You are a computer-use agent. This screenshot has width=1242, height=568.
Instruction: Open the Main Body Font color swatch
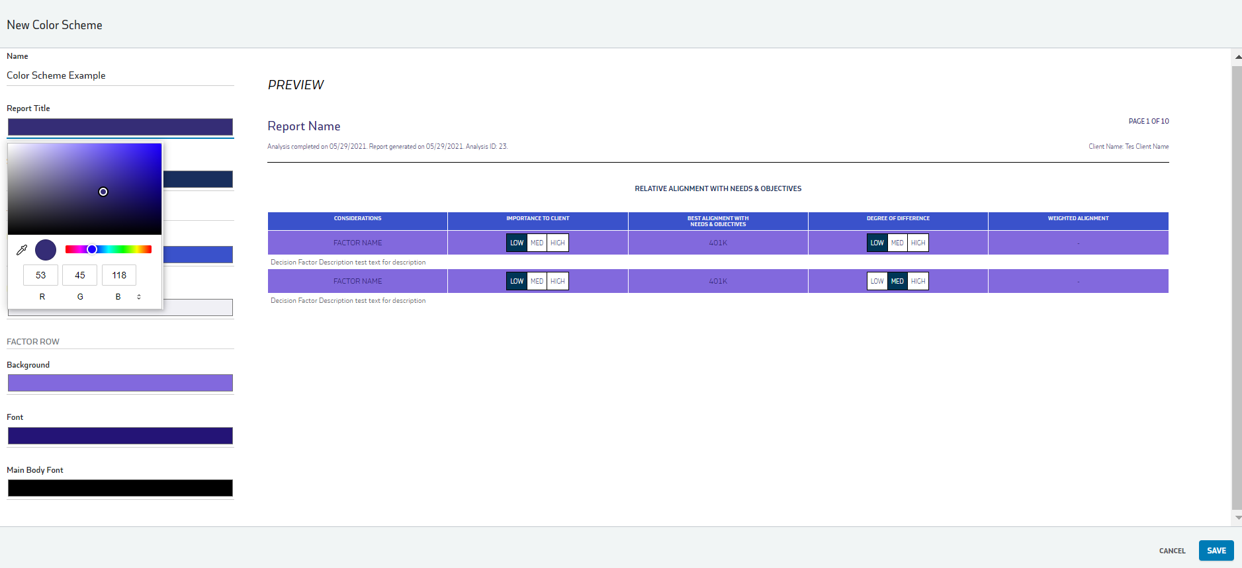click(x=120, y=488)
